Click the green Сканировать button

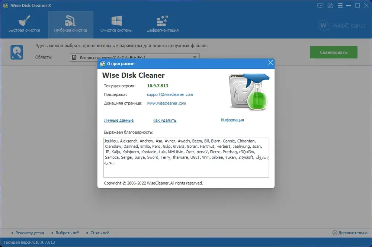tap(334, 52)
